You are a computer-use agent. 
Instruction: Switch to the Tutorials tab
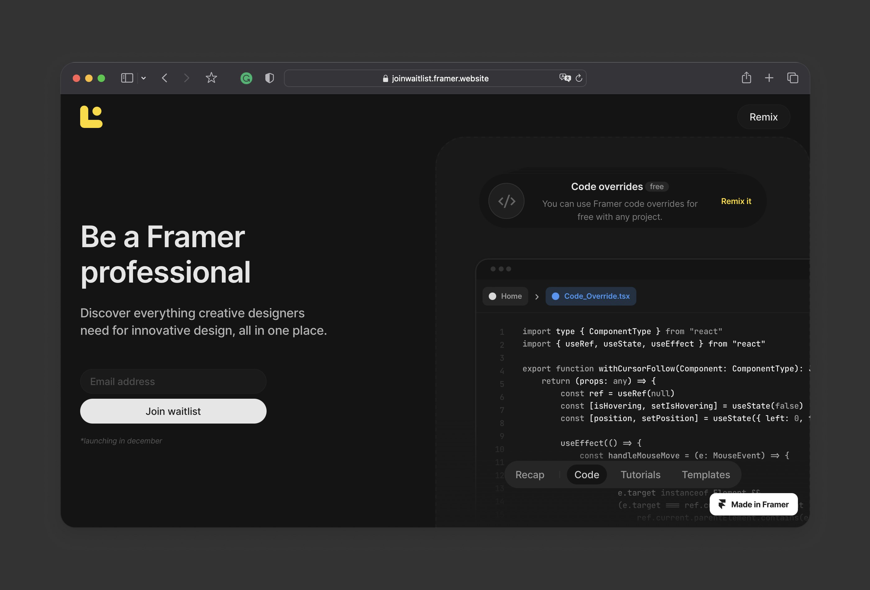pos(640,474)
